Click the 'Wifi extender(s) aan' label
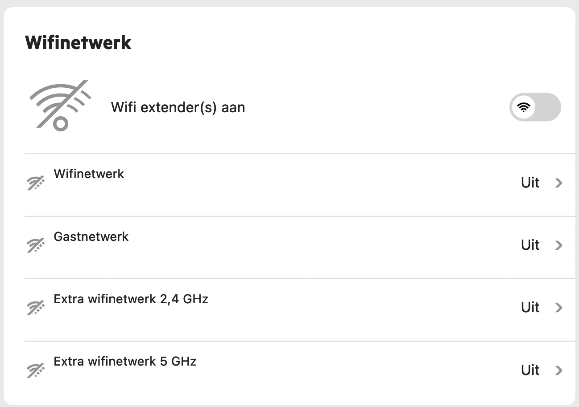Screen dimensions: 579x407 click(x=178, y=107)
